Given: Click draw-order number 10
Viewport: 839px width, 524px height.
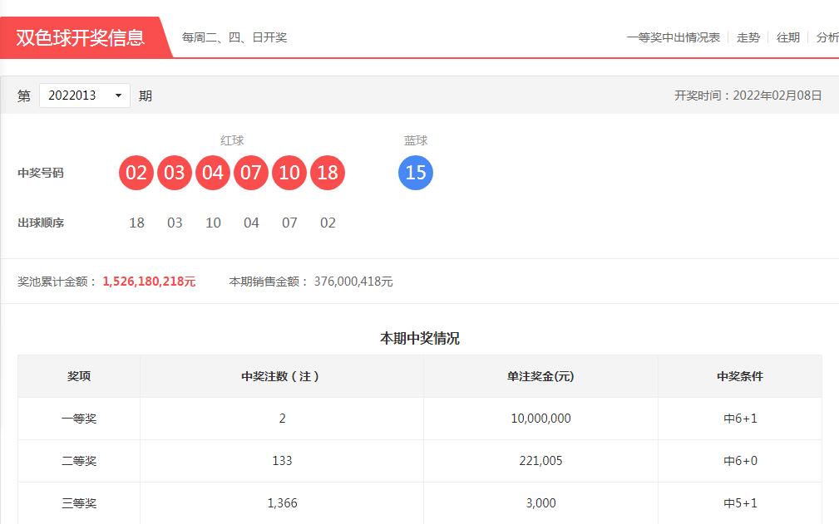Looking at the screenshot, I should [x=213, y=223].
